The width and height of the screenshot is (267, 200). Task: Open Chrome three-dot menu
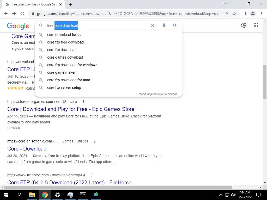point(261,14)
